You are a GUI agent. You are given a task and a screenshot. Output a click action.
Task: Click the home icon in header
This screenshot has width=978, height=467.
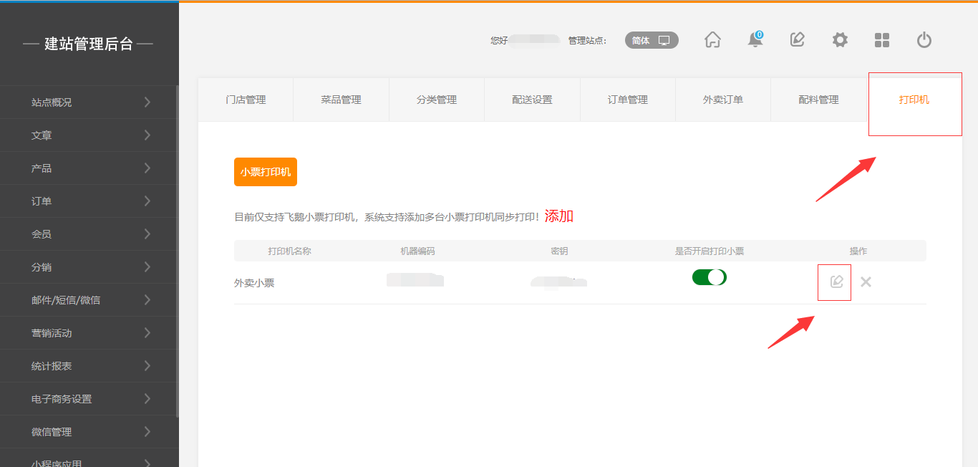coord(712,40)
